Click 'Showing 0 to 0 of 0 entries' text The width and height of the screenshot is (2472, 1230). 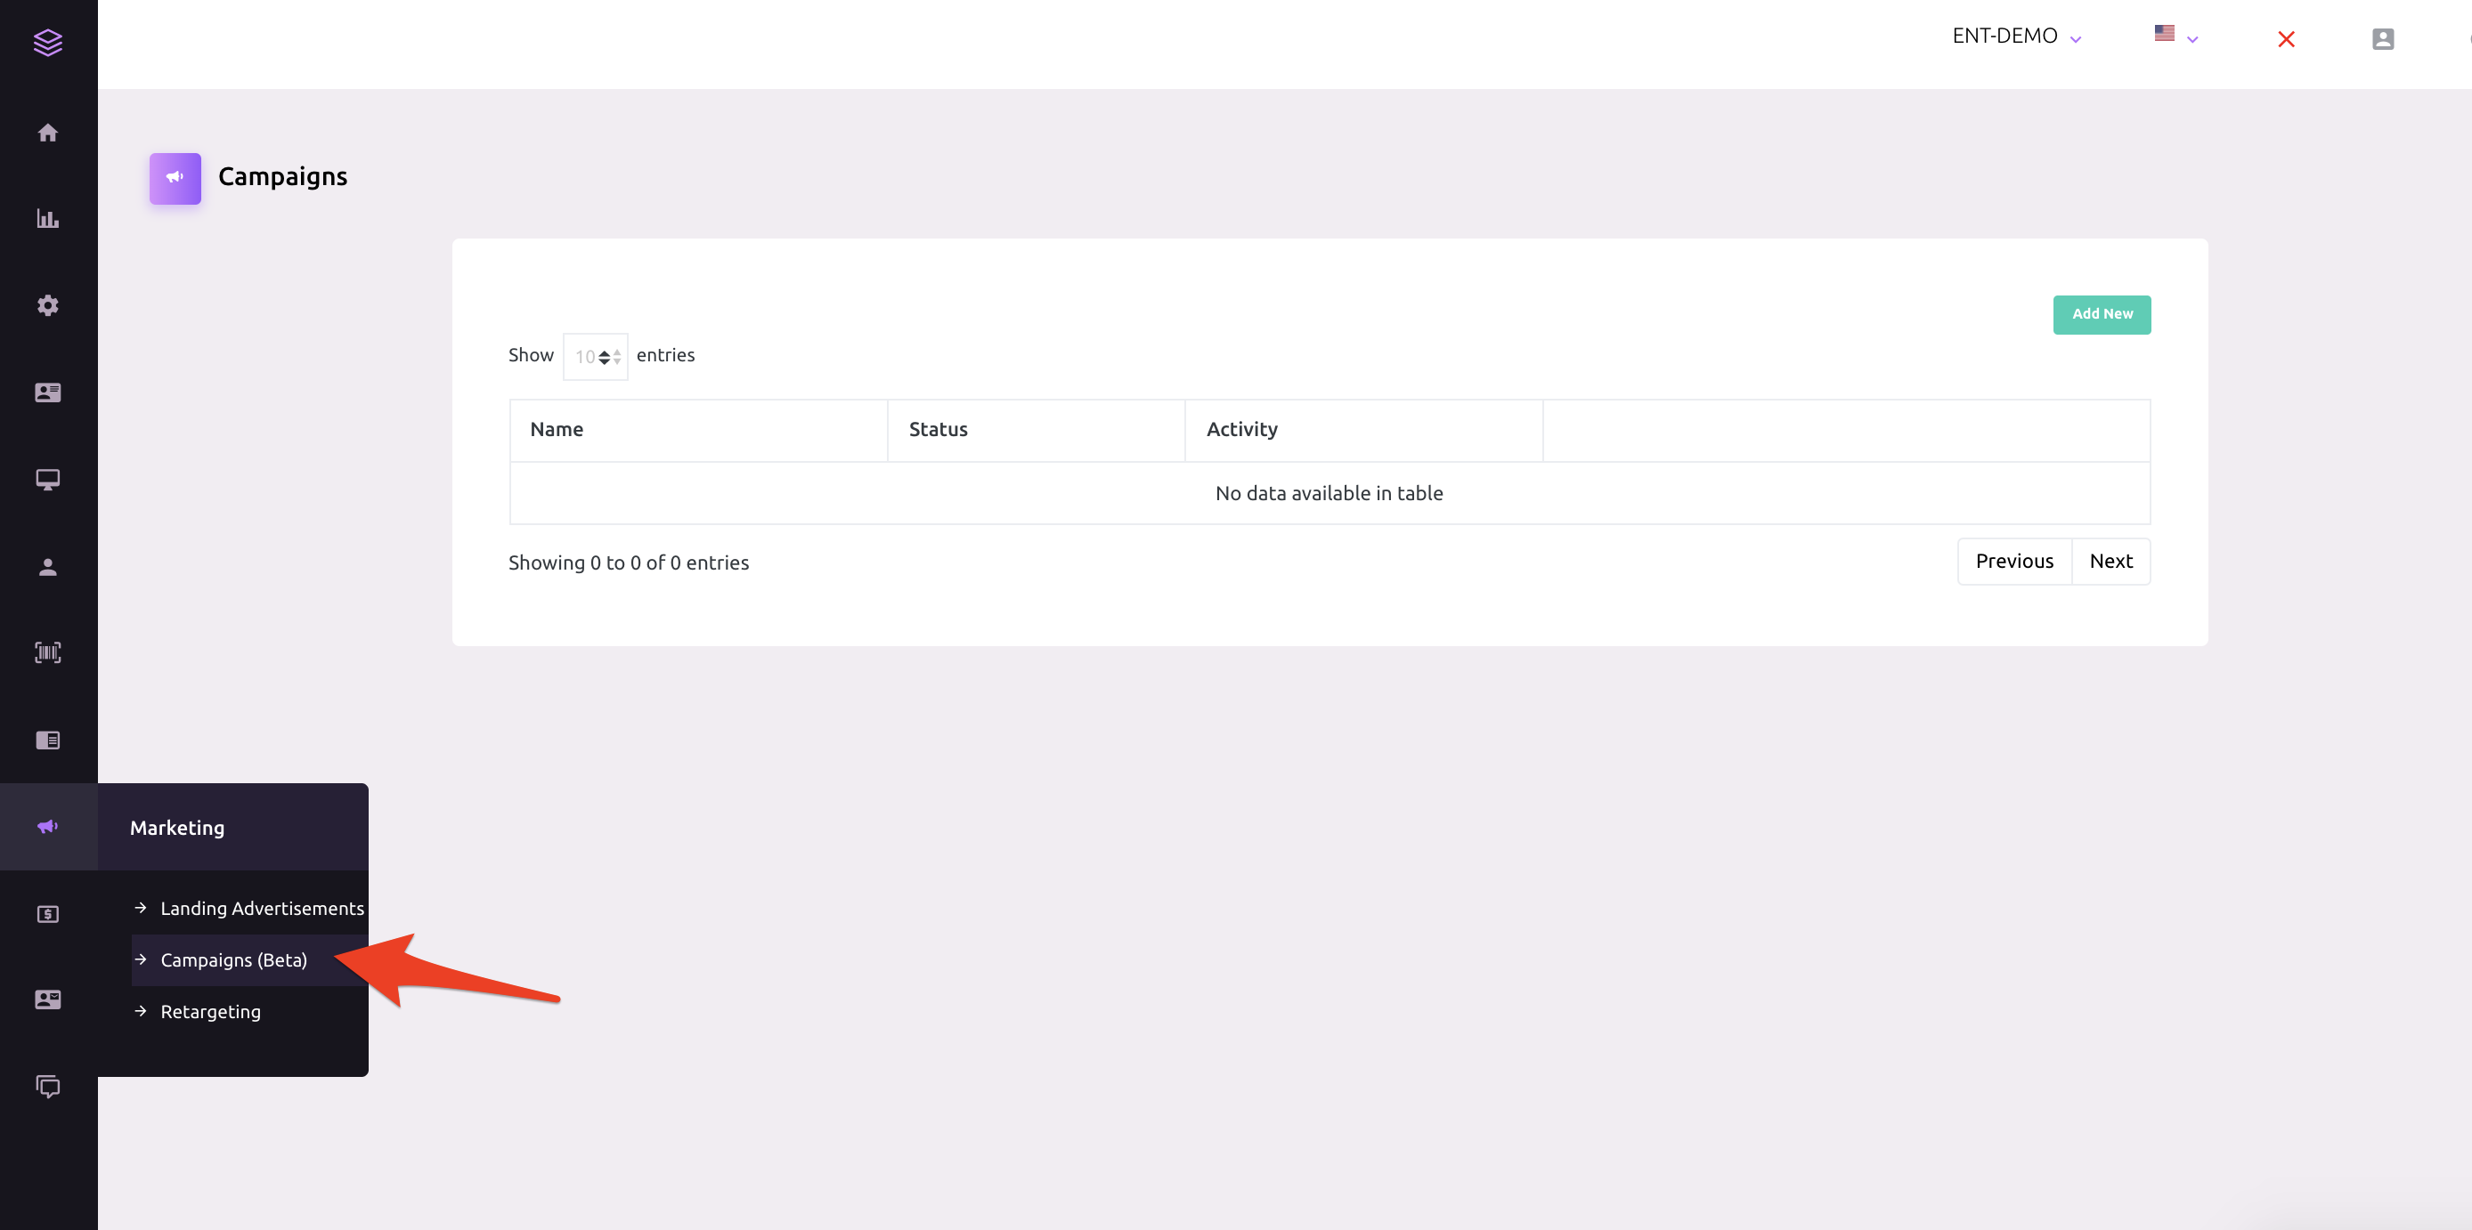click(629, 563)
